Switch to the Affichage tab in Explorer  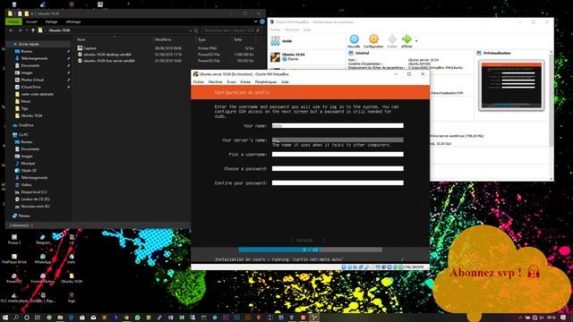pyautogui.click(x=73, y=21)
